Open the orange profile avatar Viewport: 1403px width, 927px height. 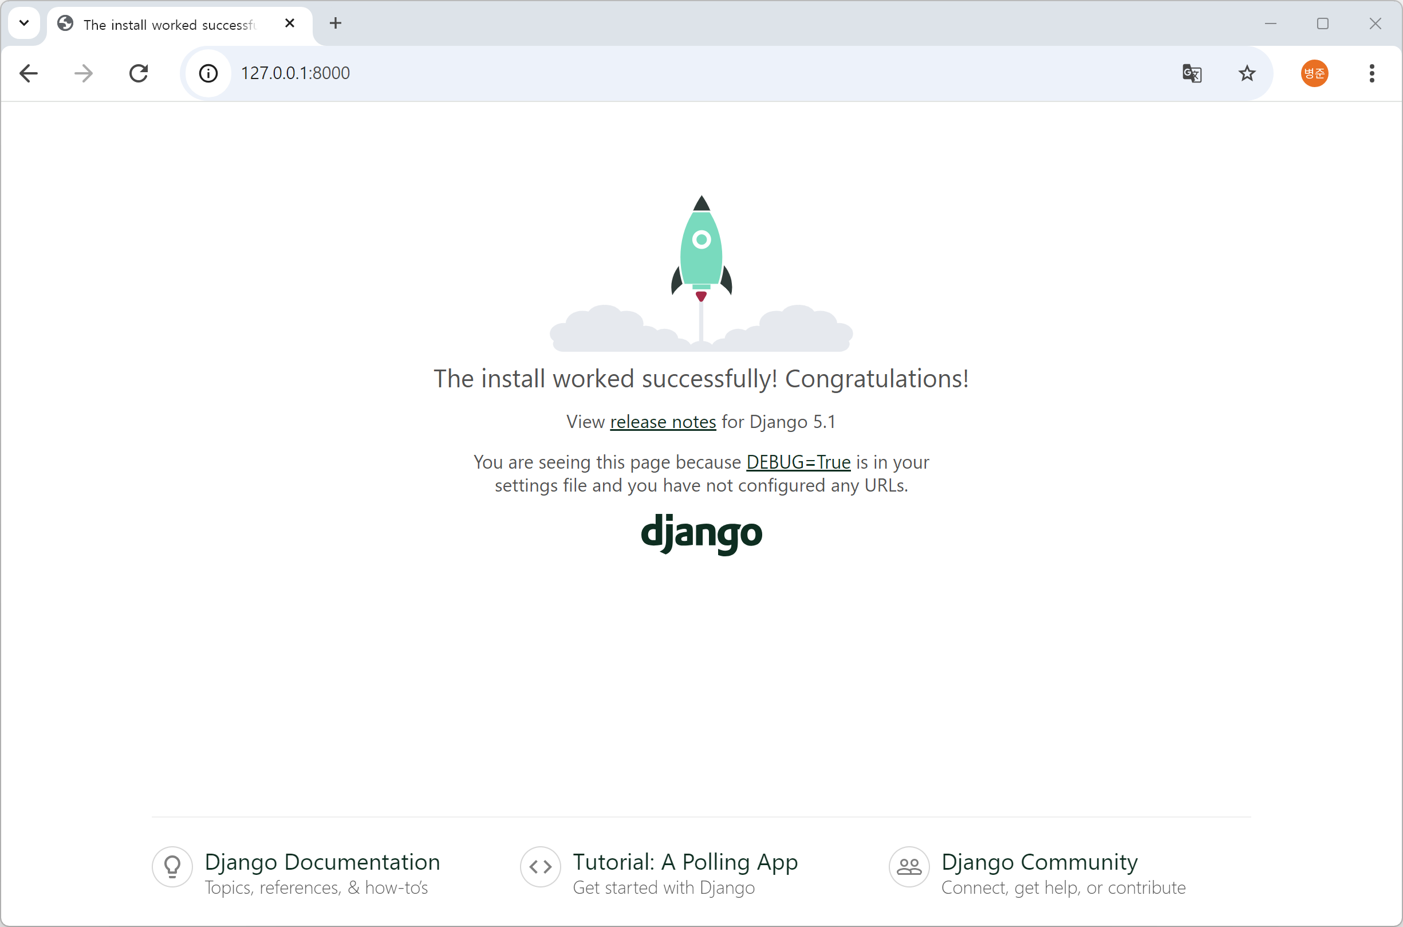point(1314,73)
